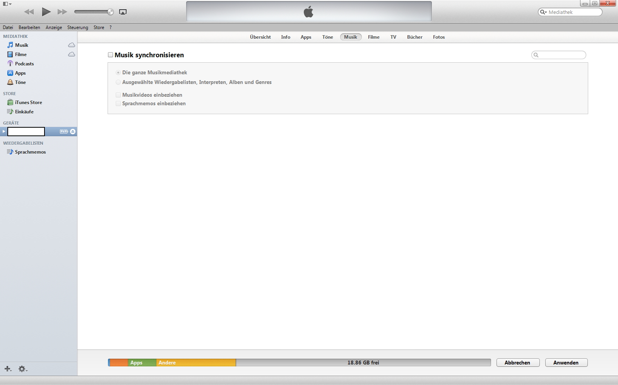
Task: Open the Mediathek search magnifier dropdown
Action: click(x=543, y=12)
